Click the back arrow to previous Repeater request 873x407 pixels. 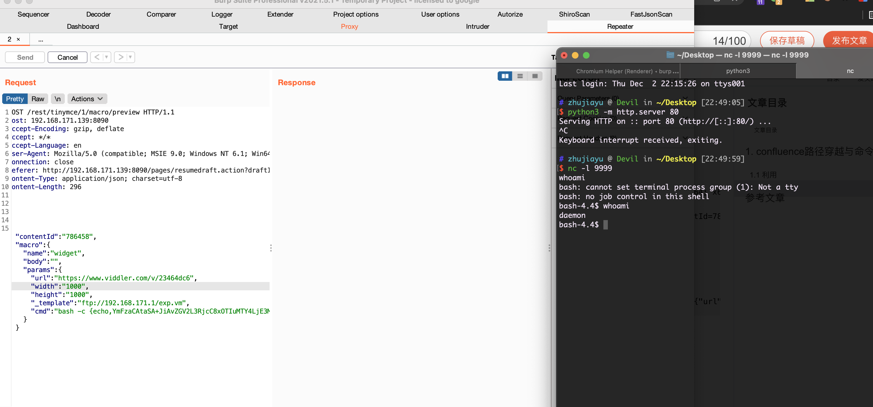(97, 57)
